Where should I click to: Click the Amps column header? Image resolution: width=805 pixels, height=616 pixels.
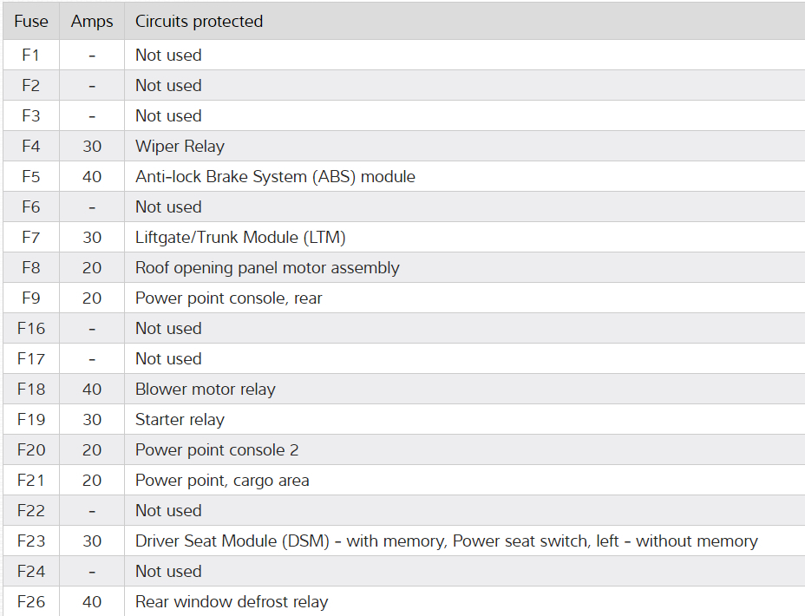[92, 21]
